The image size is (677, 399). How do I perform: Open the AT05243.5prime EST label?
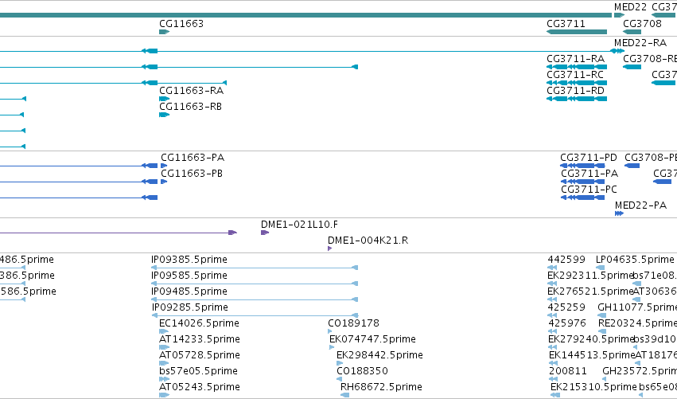coord(200,387)
